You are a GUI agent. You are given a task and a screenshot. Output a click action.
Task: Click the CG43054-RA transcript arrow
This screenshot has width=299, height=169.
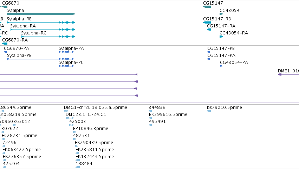coord(221,37)
